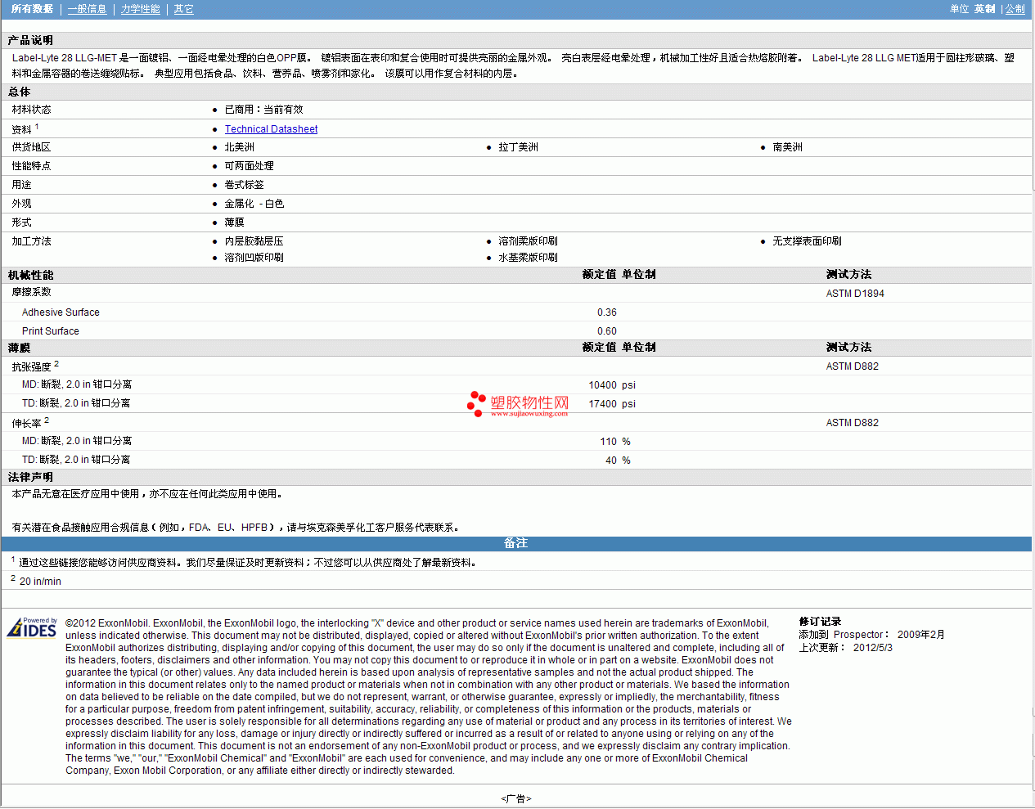The image size is (1035, 809).
Task: Click the 可两面处理 value
Action: coord(250,166)
